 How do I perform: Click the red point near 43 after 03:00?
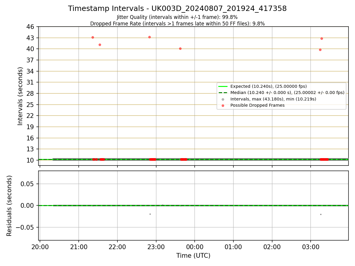point(322,38)
